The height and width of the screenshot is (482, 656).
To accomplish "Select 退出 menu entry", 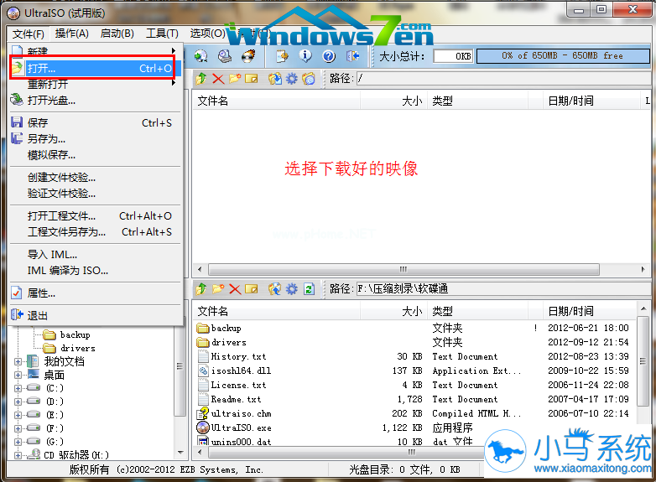I will (x=95, y=316).
